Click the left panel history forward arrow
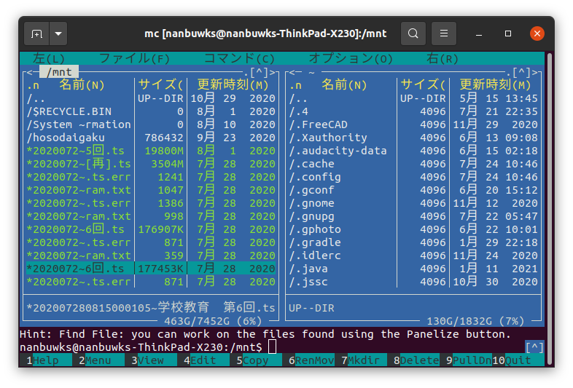Screen dimensions: 573x388 tap(273, 72)
